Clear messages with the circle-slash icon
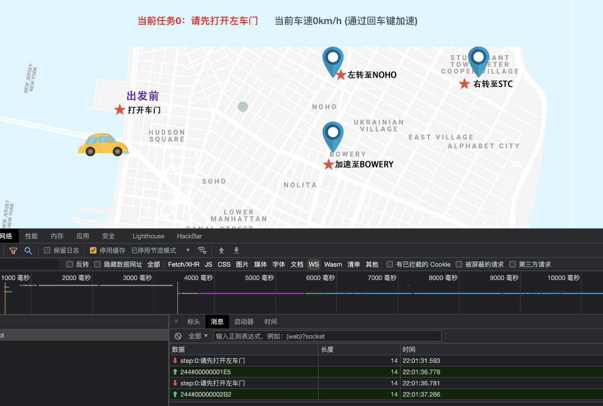 tap(178, 336)
